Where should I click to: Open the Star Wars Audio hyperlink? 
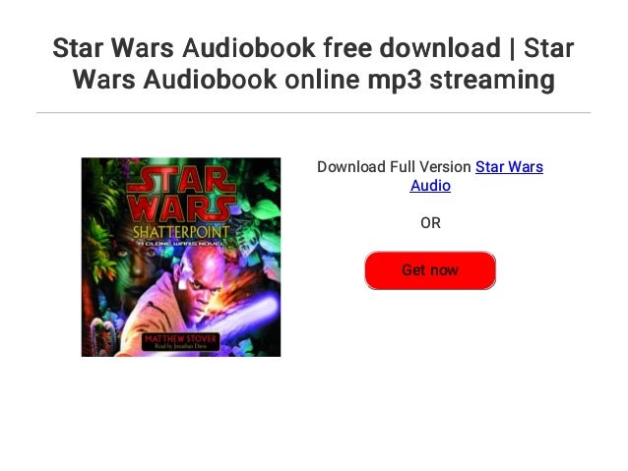click(x=476, y=176)
